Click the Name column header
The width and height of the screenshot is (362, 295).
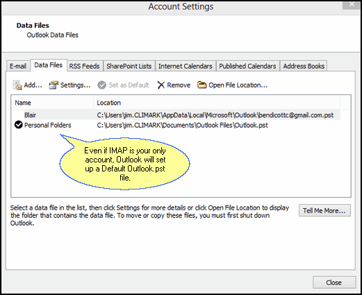(53, 103)
